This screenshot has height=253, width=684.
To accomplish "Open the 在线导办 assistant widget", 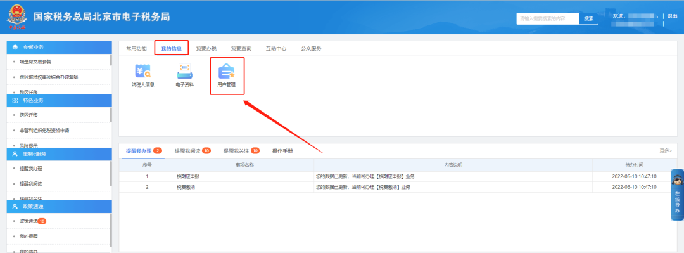I will [x=677, y=195].
